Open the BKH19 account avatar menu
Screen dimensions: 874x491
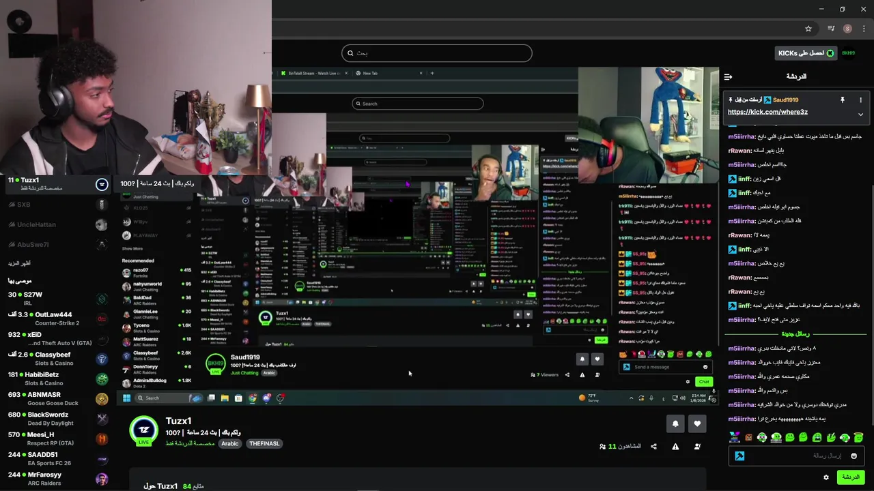[x=848, y=53]
